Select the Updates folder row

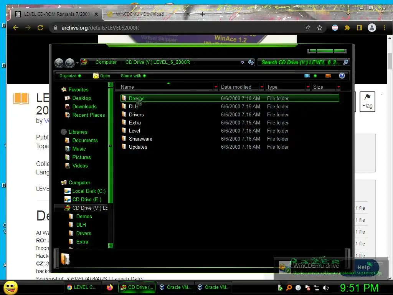(230, 147)
